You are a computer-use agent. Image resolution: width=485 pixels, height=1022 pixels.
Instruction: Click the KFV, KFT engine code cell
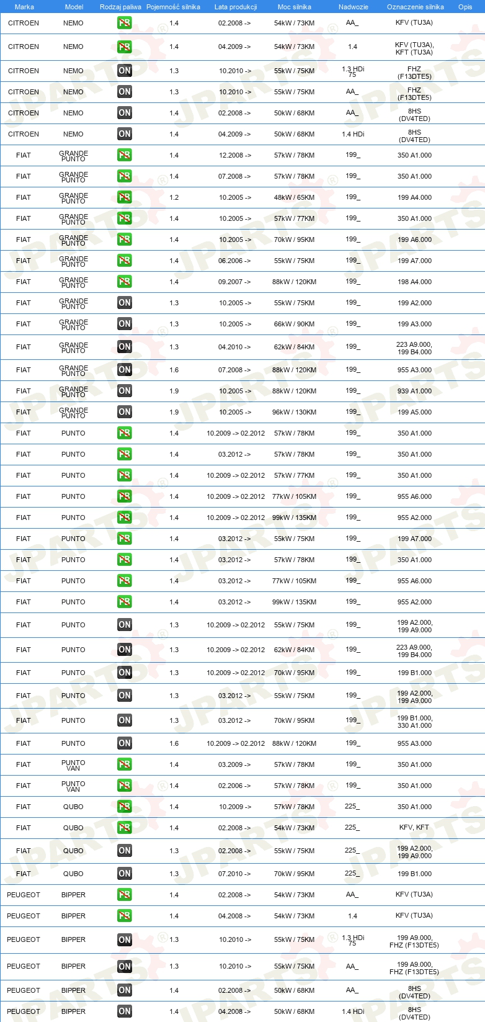point(414,828)
